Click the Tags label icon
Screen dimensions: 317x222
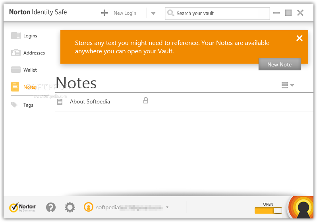14,105
